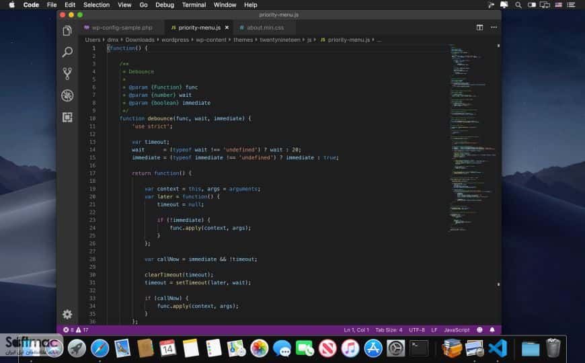Open the Window menu
The height and width of the screenshot is (363, 585).
click(225, 5)
